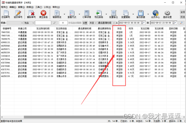The image size is (186, 123).
Task: Open 高级设置 advanced settings gear icon
Action: pyautogui.click(x=167, y=13)
